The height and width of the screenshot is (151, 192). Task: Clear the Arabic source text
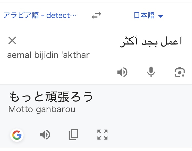pos(12,40)
